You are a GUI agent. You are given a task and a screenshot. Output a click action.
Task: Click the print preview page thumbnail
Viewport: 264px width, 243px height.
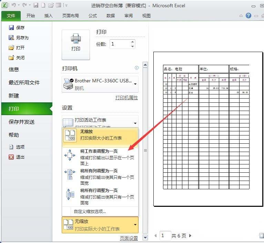[x=208, y=129]
